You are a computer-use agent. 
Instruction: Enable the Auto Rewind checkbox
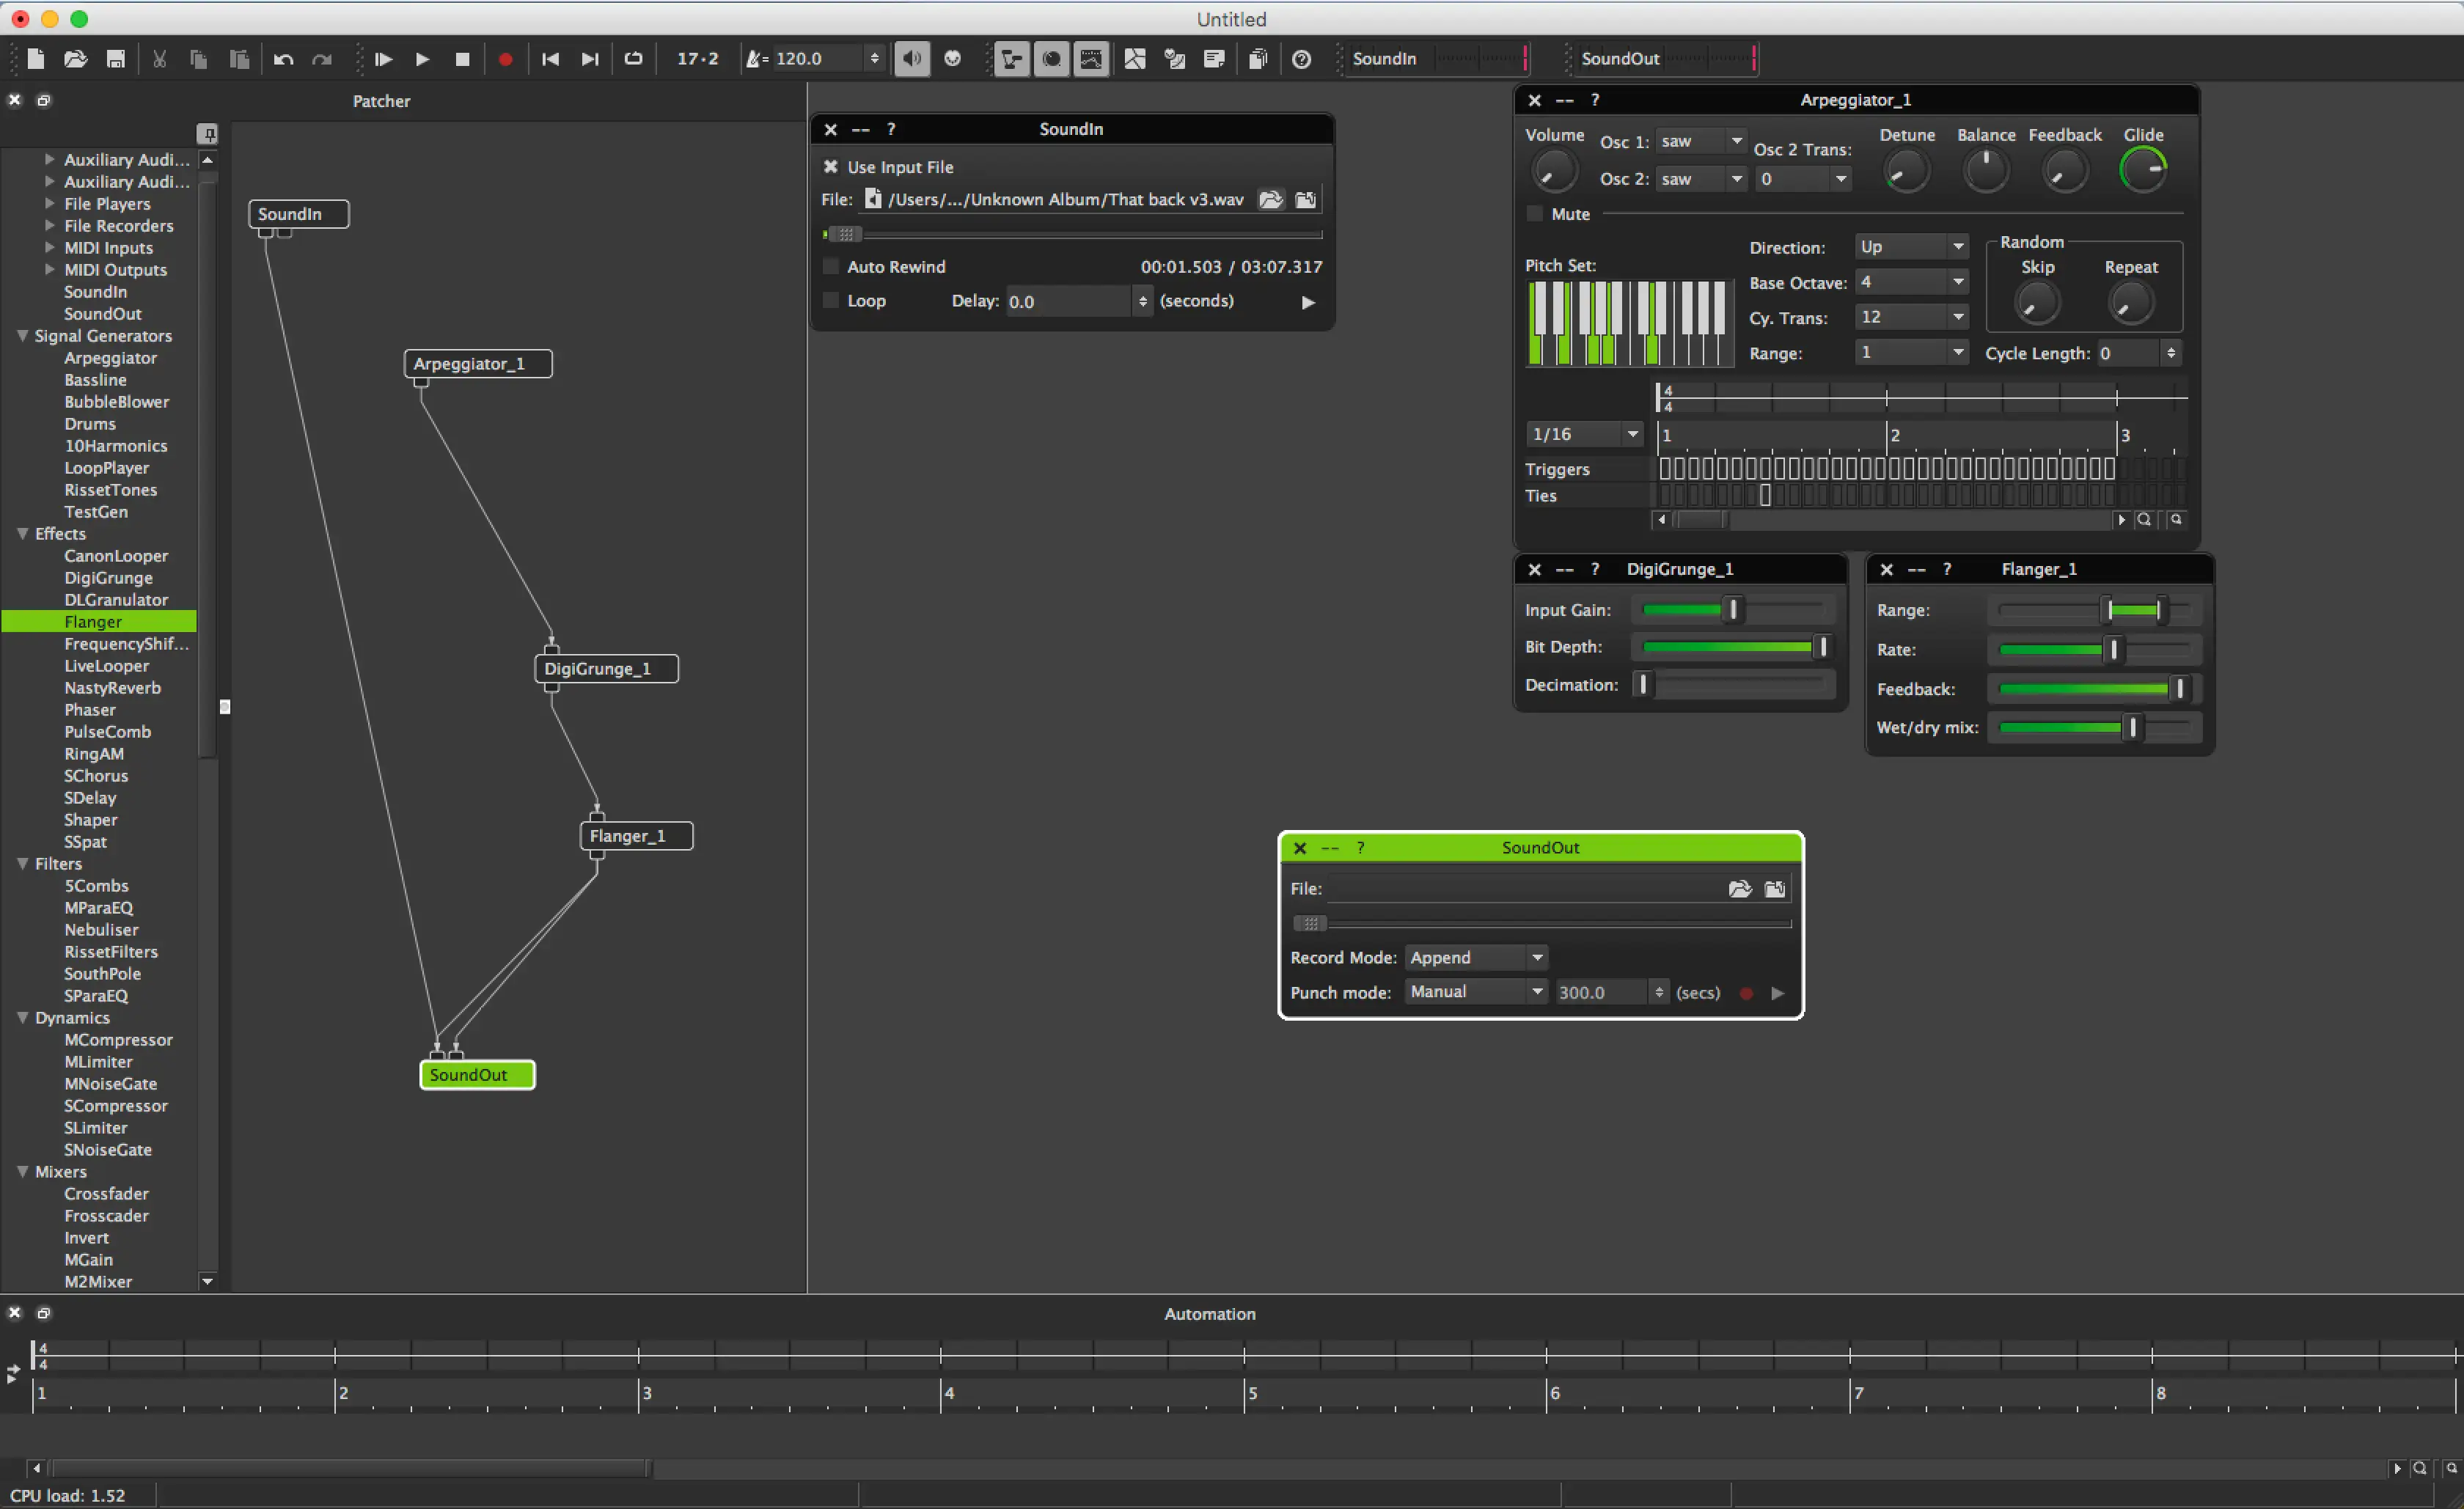pyautogui.click(x=830, y=267)
